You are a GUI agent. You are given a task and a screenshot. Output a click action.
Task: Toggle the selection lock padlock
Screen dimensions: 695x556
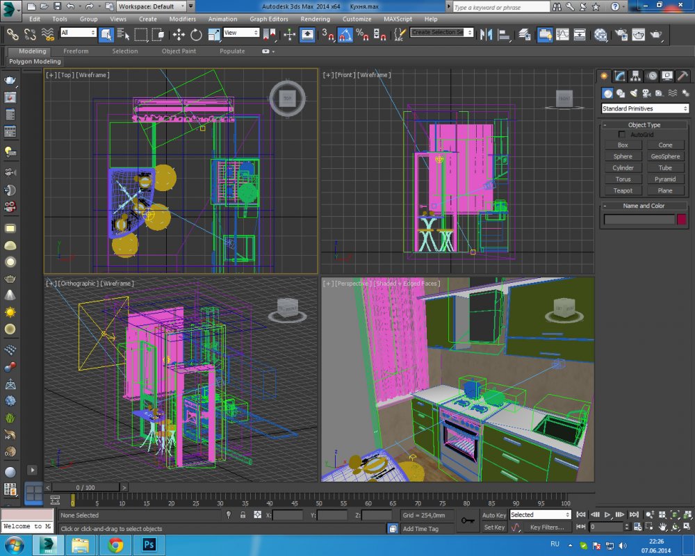tap(243, 515)
